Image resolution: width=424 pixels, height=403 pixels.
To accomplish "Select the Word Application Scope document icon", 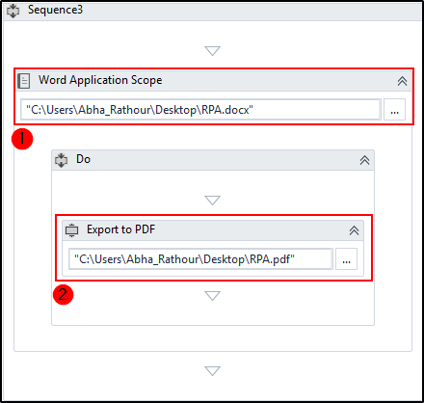I will 24,81.
